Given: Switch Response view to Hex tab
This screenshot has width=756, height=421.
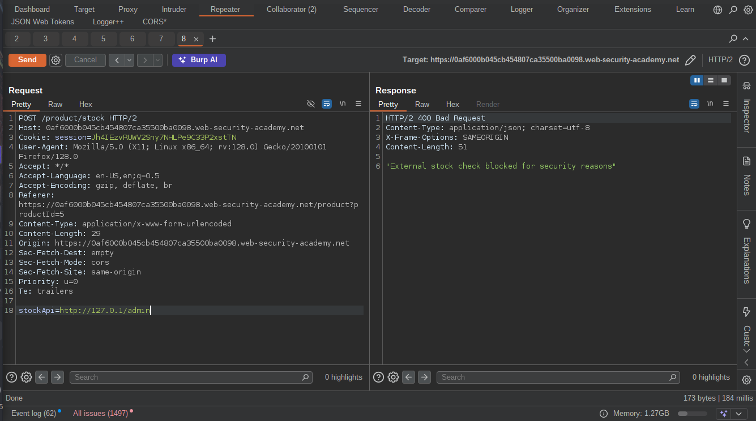Looking at the screenshot, I should click(452, 104).
